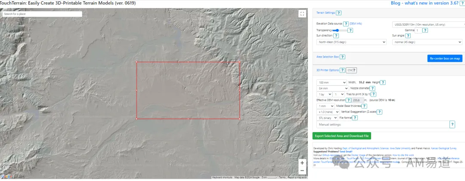This screenshot has width=465, height=181.
Task: Open help for Tiles to print
Action: click(374, 94)
